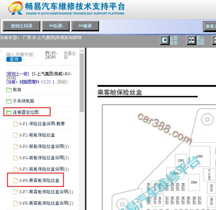
Task: Click the 全屏菜单 arrow icon
Action: click(x=164, y=40)
